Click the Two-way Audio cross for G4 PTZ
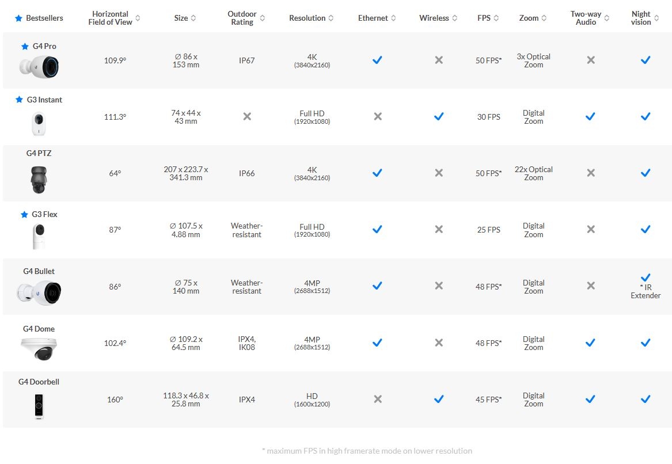672x464 pixels. tap(591, 173)
